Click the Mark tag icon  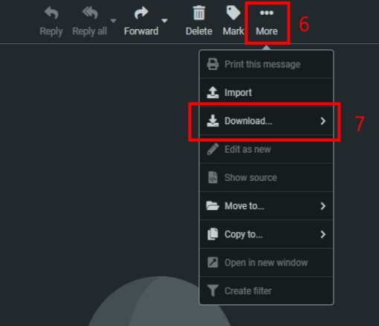[233, 13]
